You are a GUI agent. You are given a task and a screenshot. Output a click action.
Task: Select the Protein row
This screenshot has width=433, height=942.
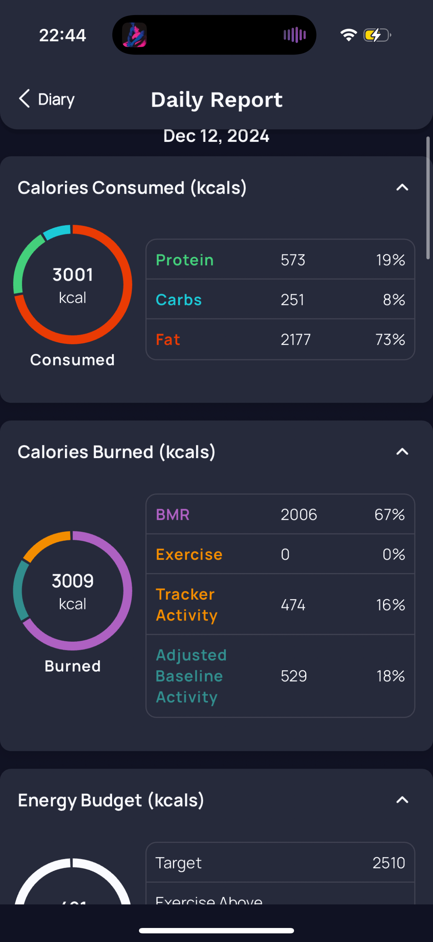[x=280, y=260]
